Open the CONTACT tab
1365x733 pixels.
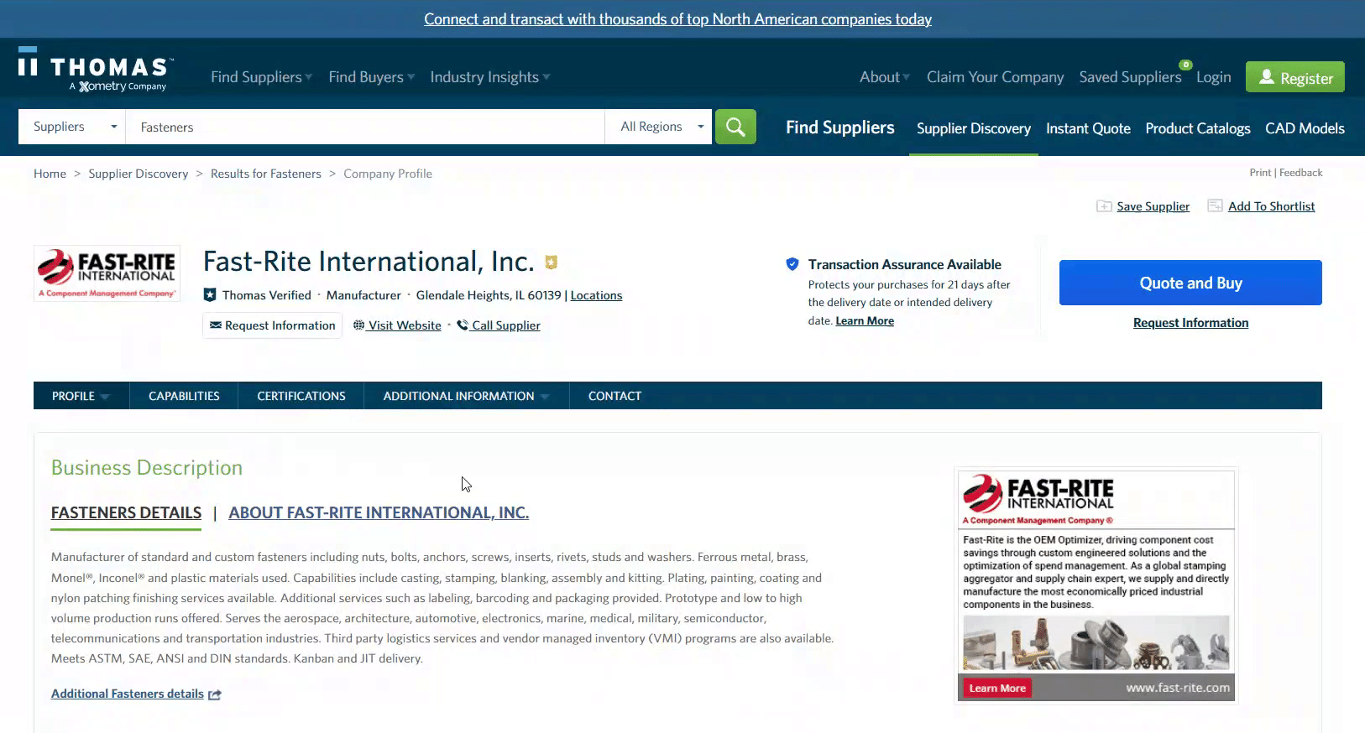[615, 396]
